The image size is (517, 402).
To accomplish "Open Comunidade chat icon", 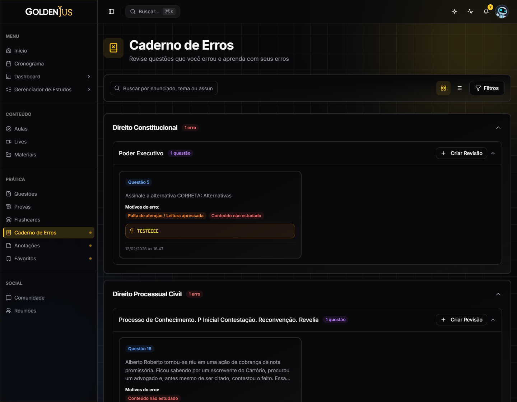I will tap(9, 298).
